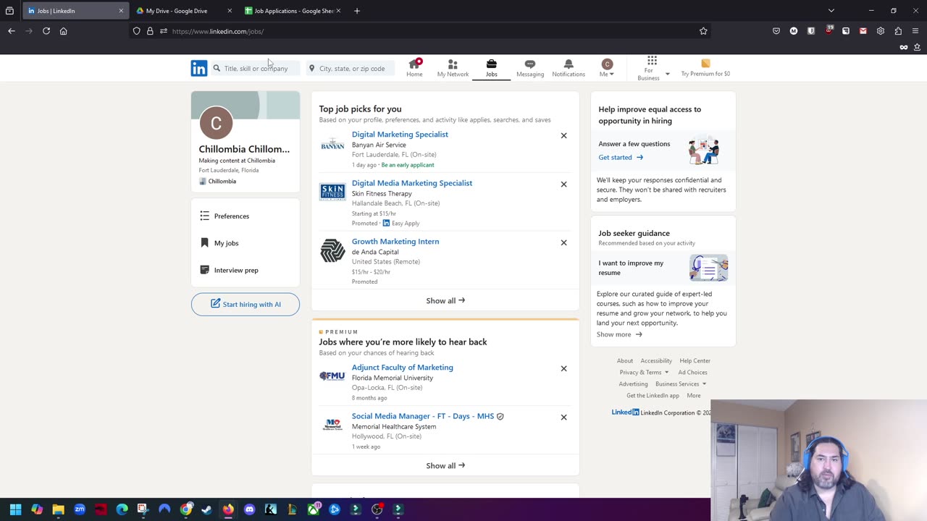Expand the For Business menu
Viewport: 927px width, 521px height.
pos(652,68)
